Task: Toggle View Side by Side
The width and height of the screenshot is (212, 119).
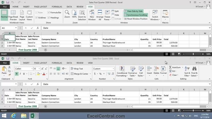Action: point(133,11)
